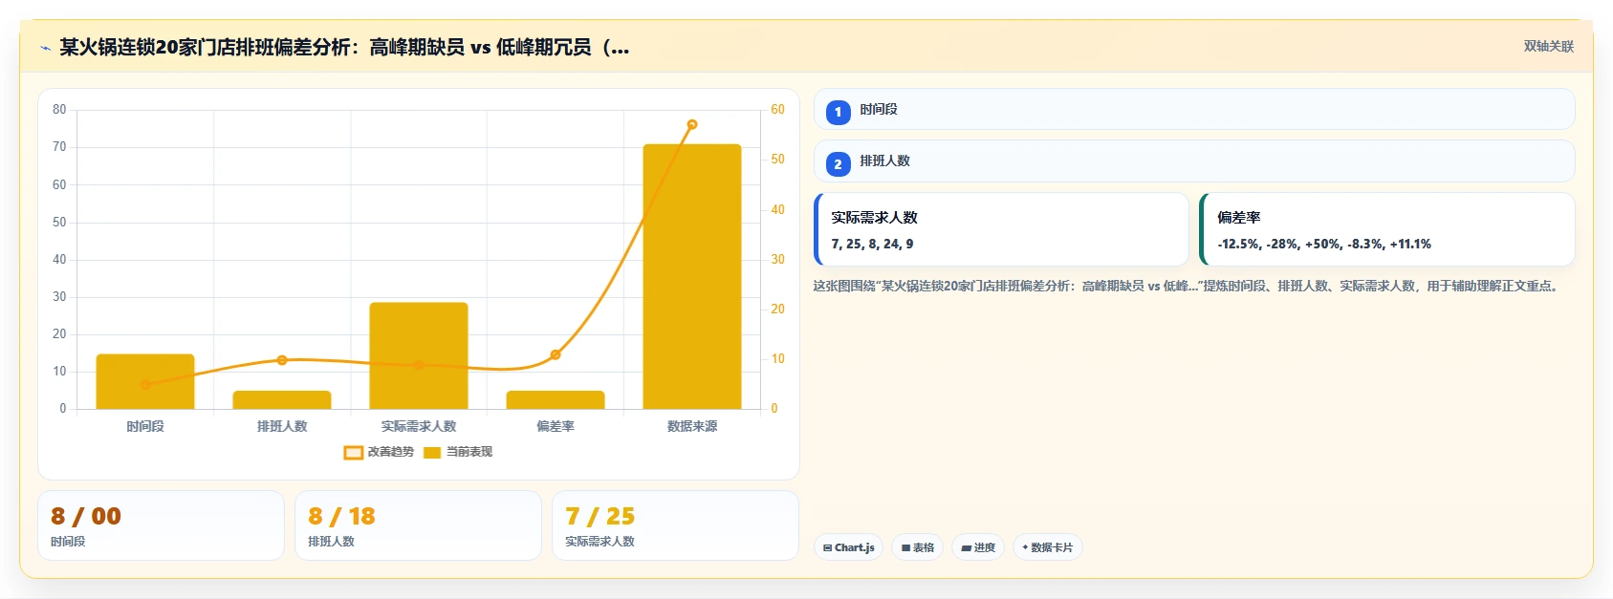Click the line point above 数据来源
The width and height of the screenshot is (1613, 599).
[x=692, y=124]
